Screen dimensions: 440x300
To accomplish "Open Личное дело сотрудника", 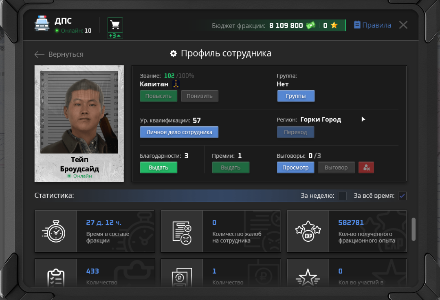I will point(179,132).
